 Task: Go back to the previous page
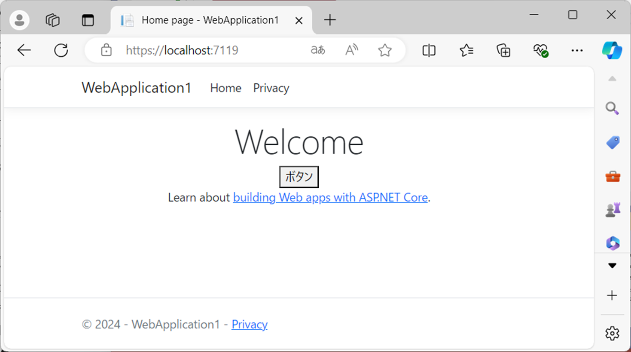click(x=24, y=50)
